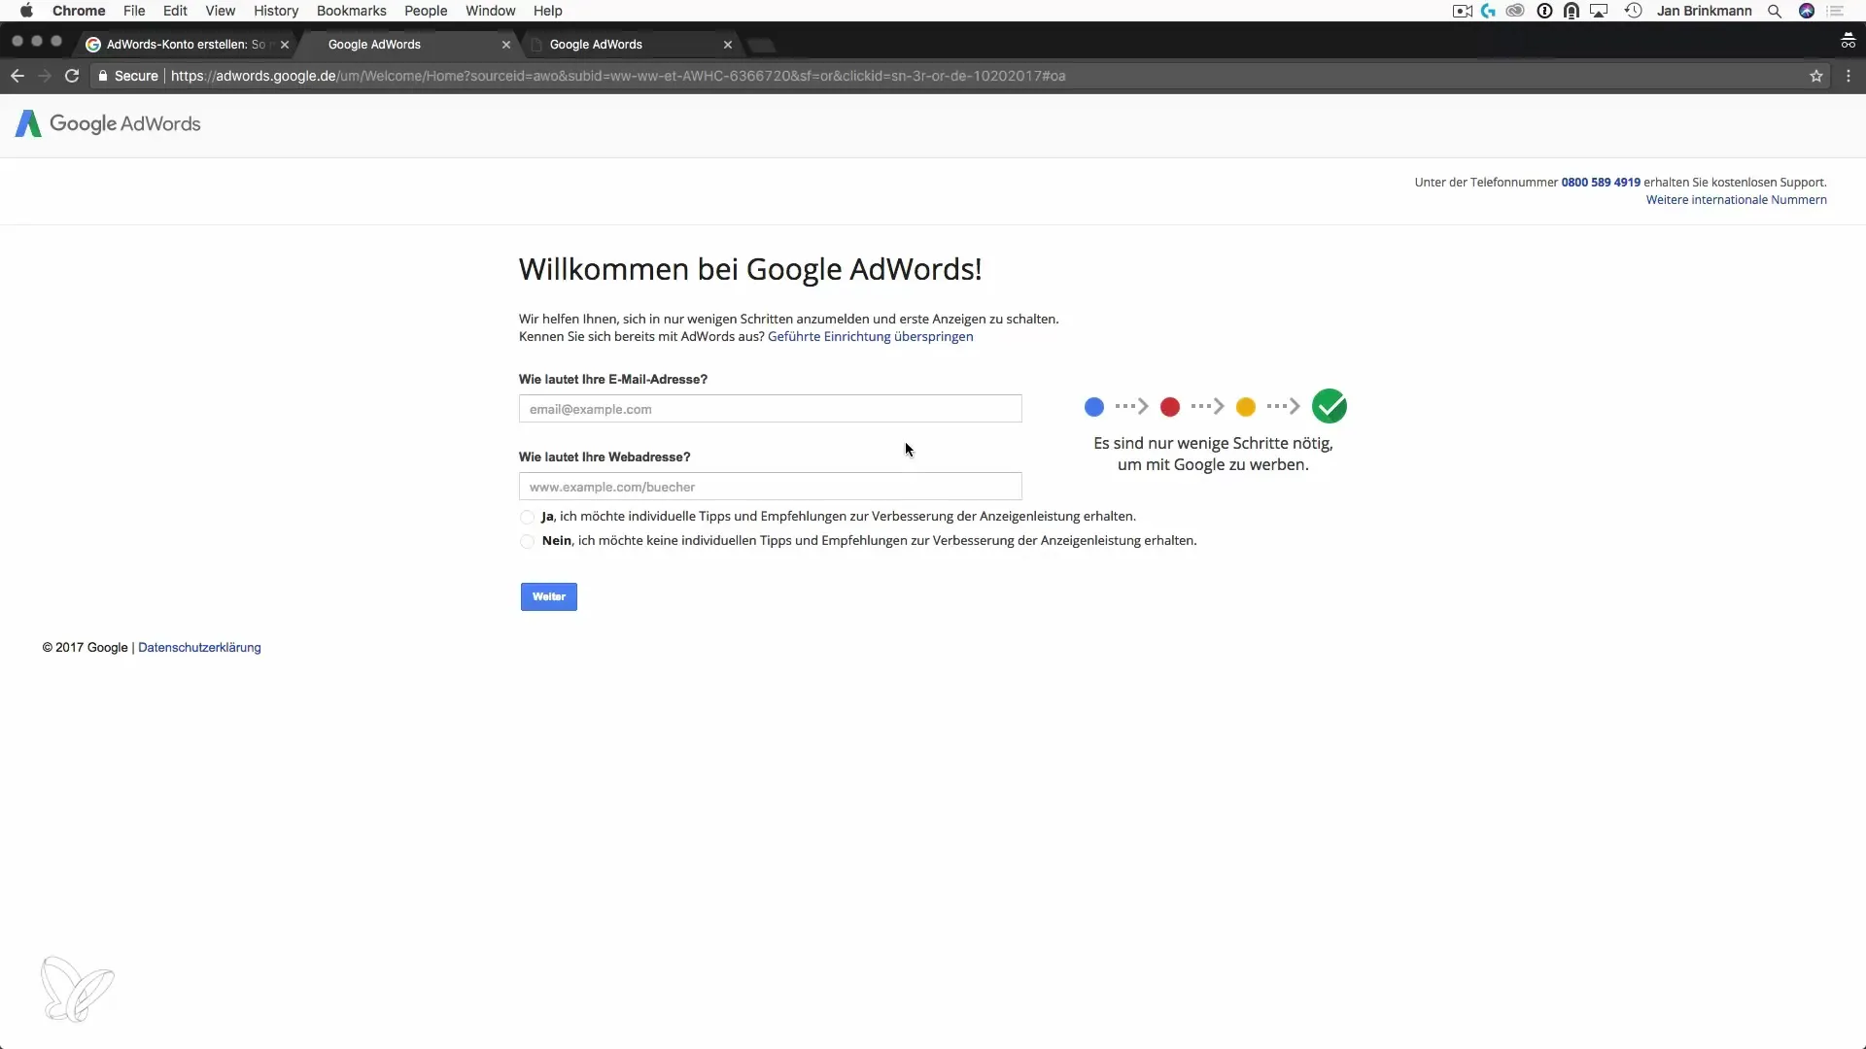1866x1049 pixels.
Task: Click the blue step circle
Action: coord(1094,407)
